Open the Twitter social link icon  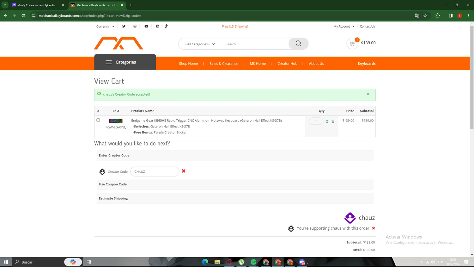pyautogui.click(x=124, y=26)
